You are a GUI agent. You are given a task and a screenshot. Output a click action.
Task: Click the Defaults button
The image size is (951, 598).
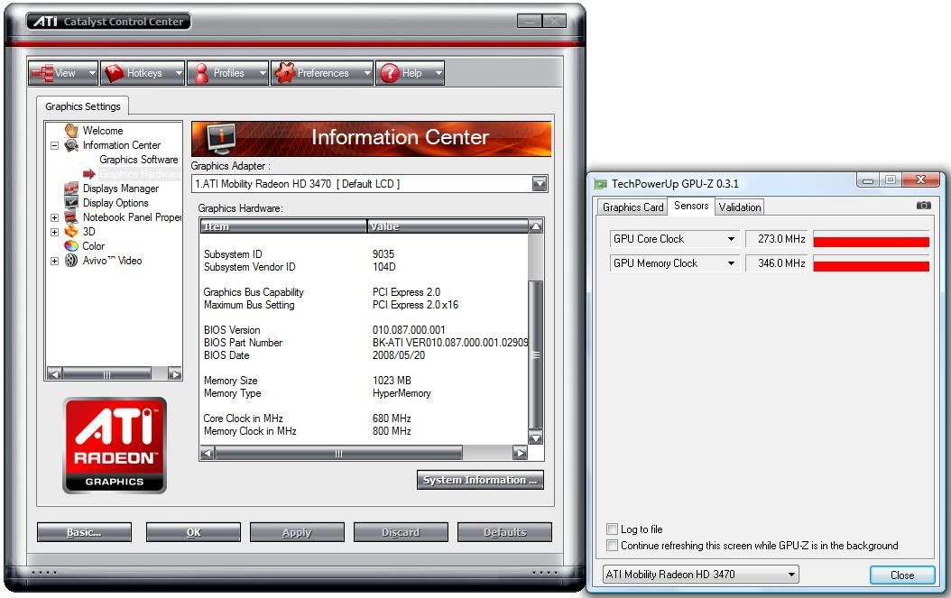pyautogui.click(x=504, y=532)
